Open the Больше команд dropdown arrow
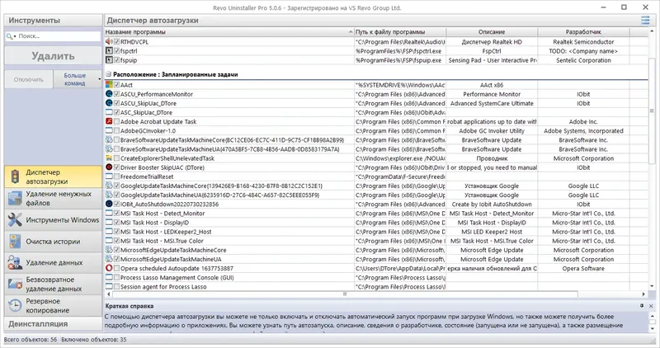The image size is (660, 348). [99, 79]
